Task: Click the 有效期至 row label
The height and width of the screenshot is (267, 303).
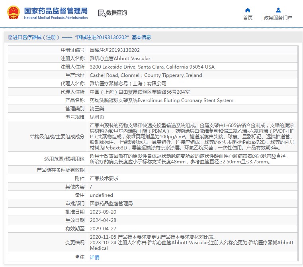Action: [x=75, y=228]
